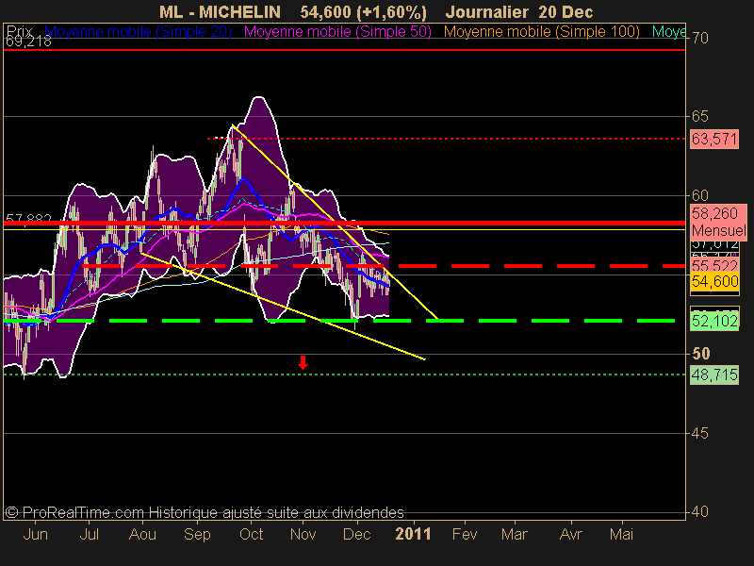Click Moyenne mobile (Simple 50) legend entry
This screenshot has width=754, height=566.
tap(337, 32)
